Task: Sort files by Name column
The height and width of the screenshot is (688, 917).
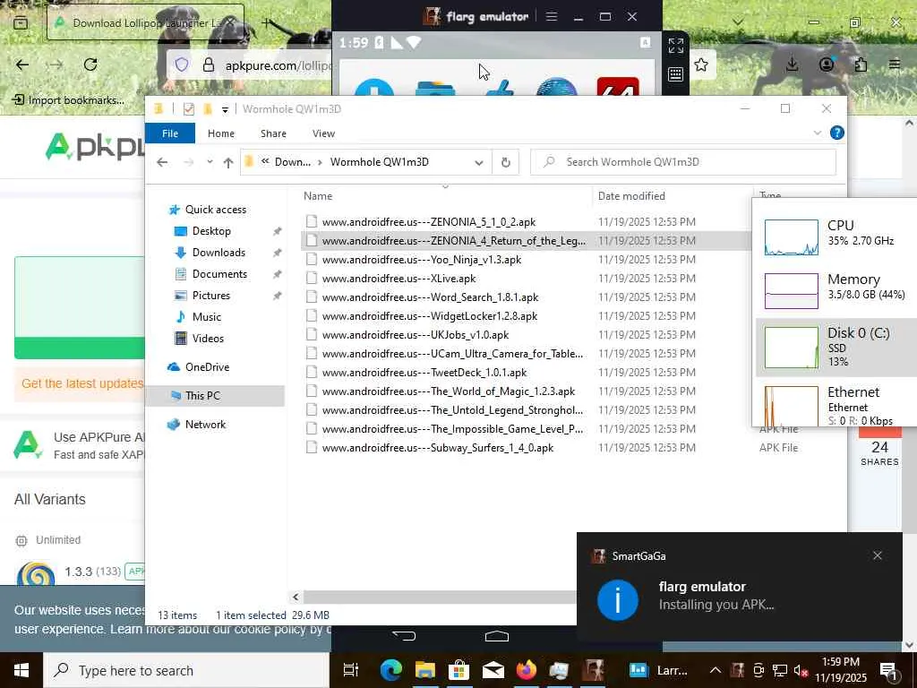Action: [x=318, y=196]
